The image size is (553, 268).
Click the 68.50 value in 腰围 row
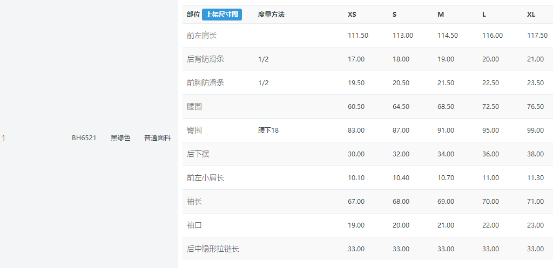tap(446, 107)
